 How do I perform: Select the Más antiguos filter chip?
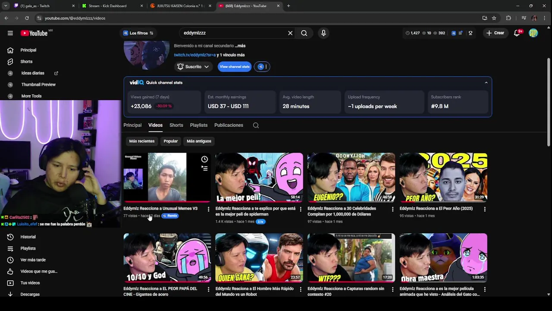click(199, 141)
